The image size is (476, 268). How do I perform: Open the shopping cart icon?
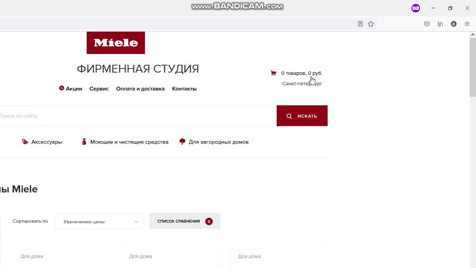pyautogui.click(x=273, y=73)
